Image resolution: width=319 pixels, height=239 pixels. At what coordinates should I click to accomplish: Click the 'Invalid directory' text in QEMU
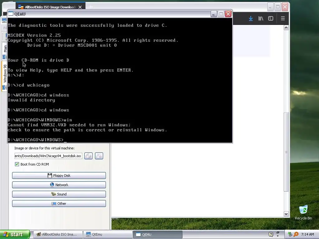pyautogui.click(x=31, y=100)
